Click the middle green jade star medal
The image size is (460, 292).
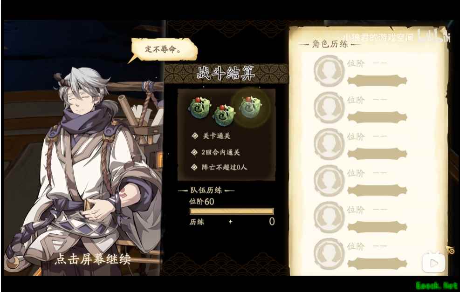click(x=224, y=115)
